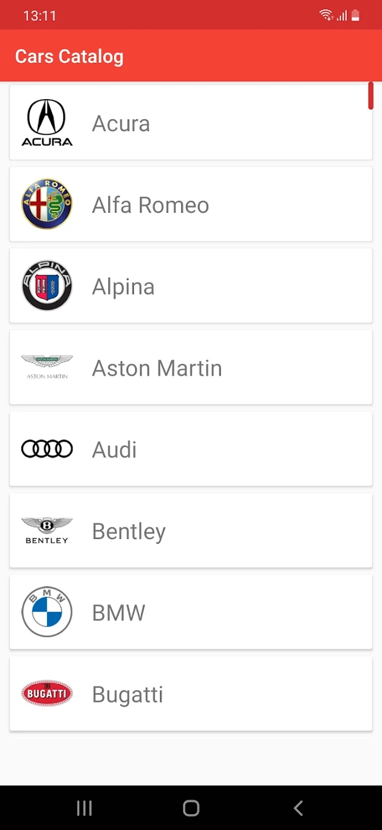Select the Bentley winged logo

(x=47, y=531)
